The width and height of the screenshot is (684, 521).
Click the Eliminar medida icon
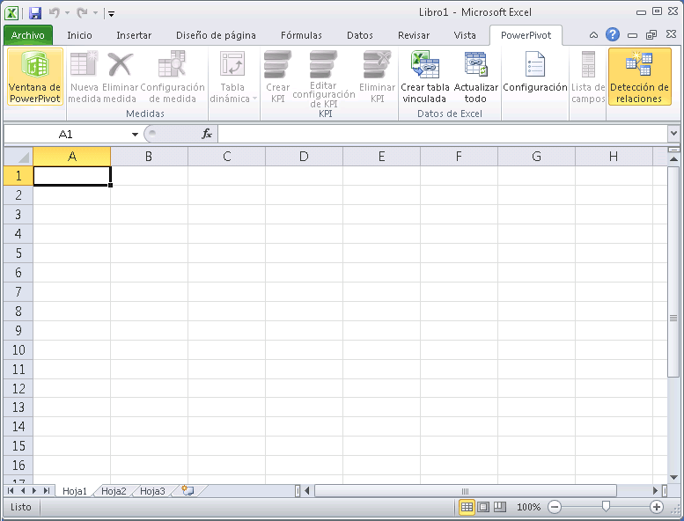[x=120, y=77]
